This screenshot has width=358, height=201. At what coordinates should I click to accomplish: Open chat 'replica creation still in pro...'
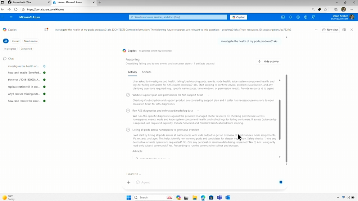pyautogui.click(x=24, y=87)
